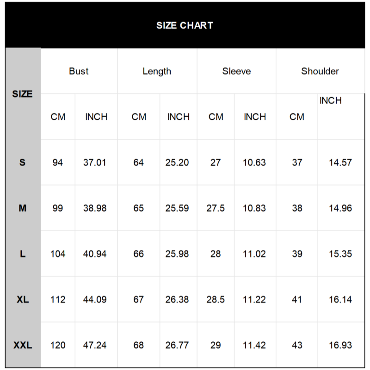Click the INCH subheader under Shoulder
The width and height of the screenshot is (370, 370).
tap(330, 101)
